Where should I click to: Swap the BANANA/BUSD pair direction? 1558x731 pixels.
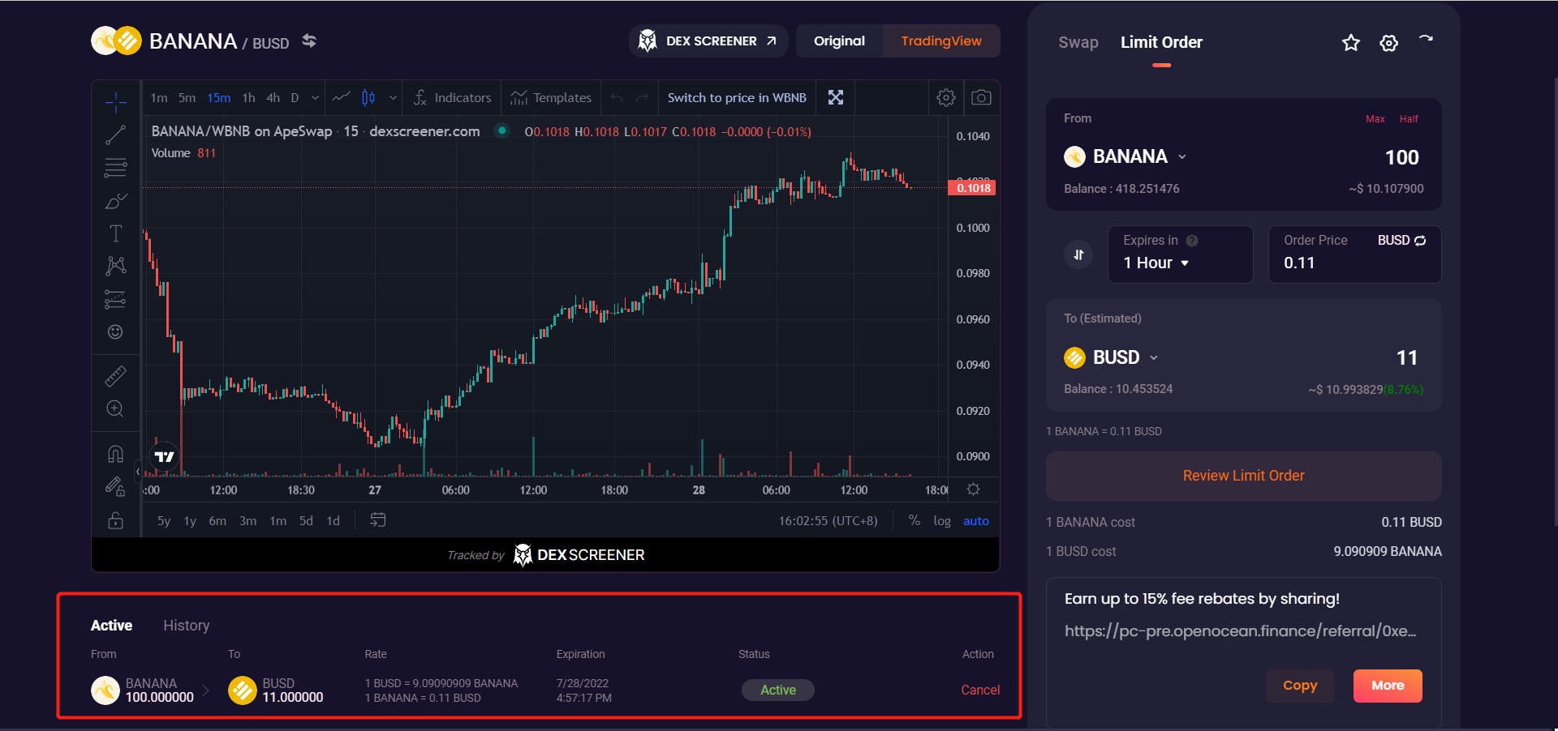click(309, 41)
